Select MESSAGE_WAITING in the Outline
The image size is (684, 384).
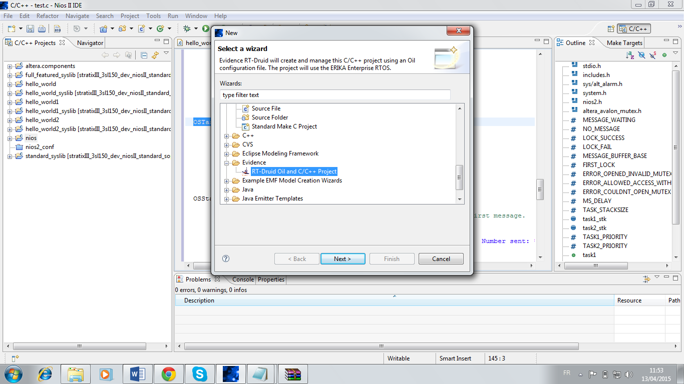(609, 120)
